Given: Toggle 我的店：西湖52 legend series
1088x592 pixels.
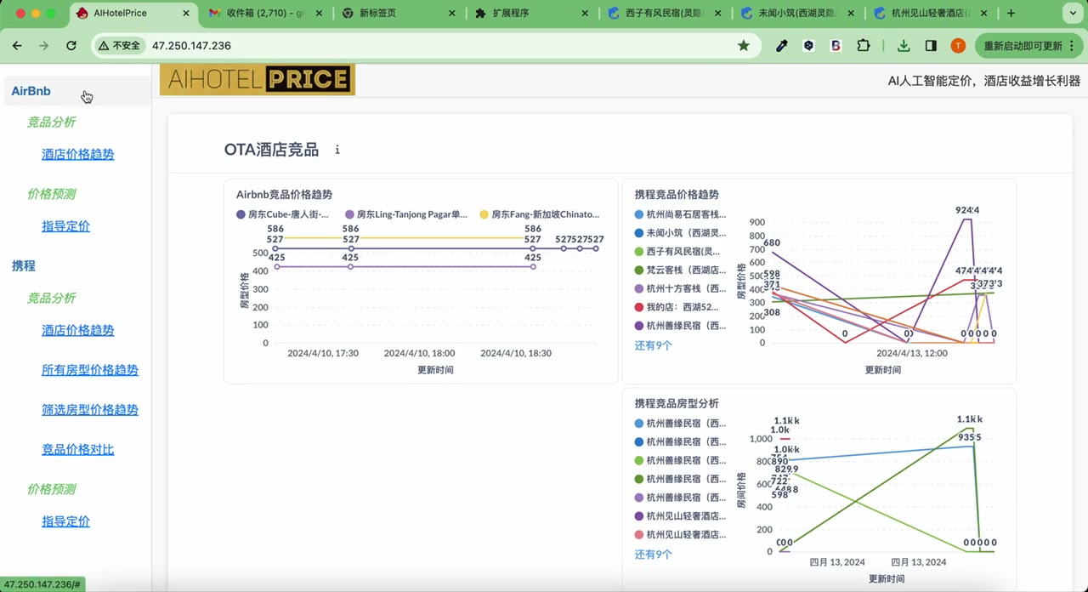Looking at the screenshot, I should 677,307.
